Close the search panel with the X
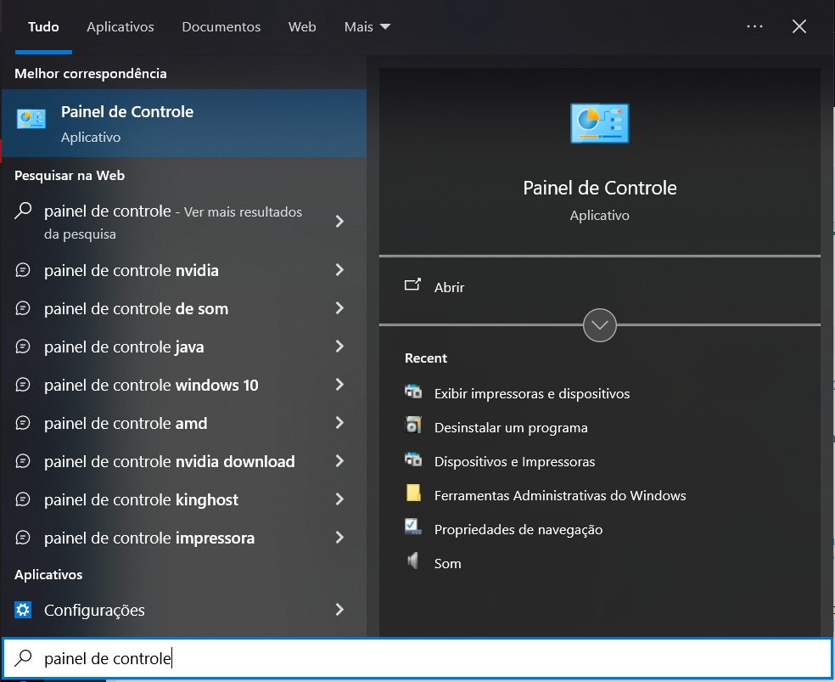 pos(799,26)
